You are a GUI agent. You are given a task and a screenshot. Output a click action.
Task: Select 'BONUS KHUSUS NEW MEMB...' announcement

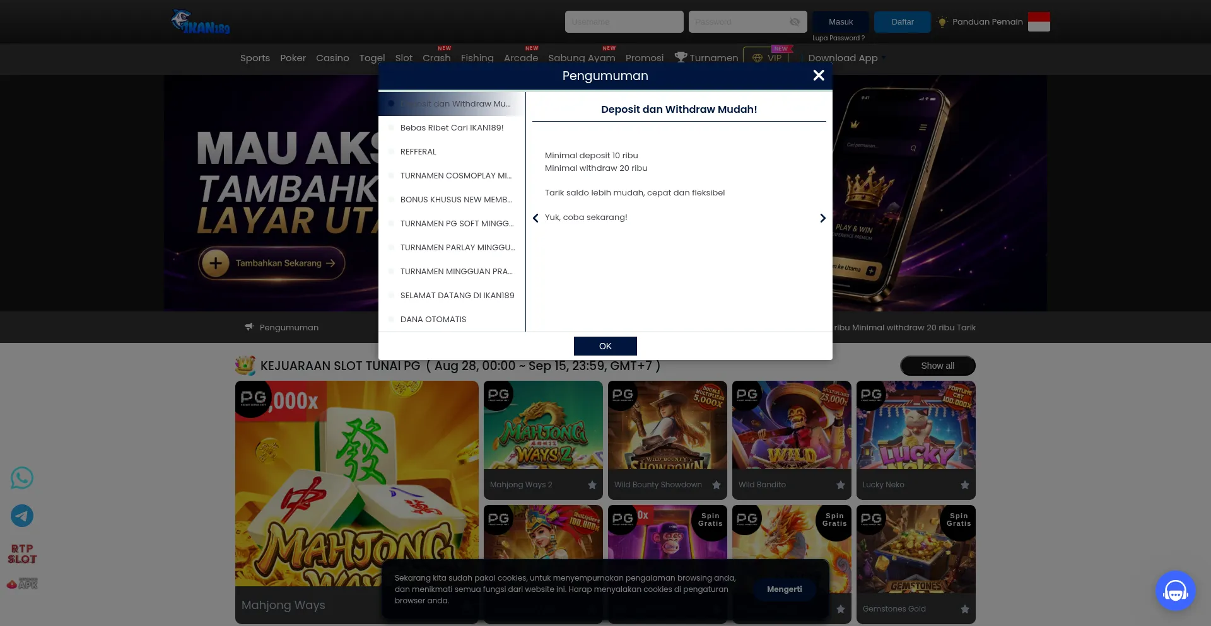452,200
